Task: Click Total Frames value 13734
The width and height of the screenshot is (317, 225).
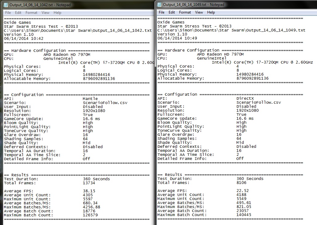Action: coord(89,183)
